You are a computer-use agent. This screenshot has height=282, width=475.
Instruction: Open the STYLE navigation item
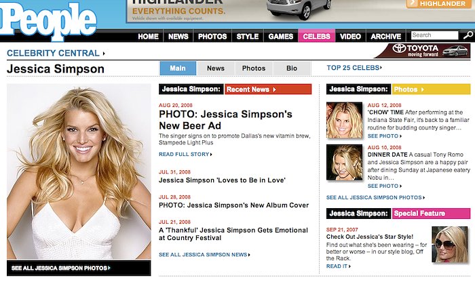click(x=248, y=37)
